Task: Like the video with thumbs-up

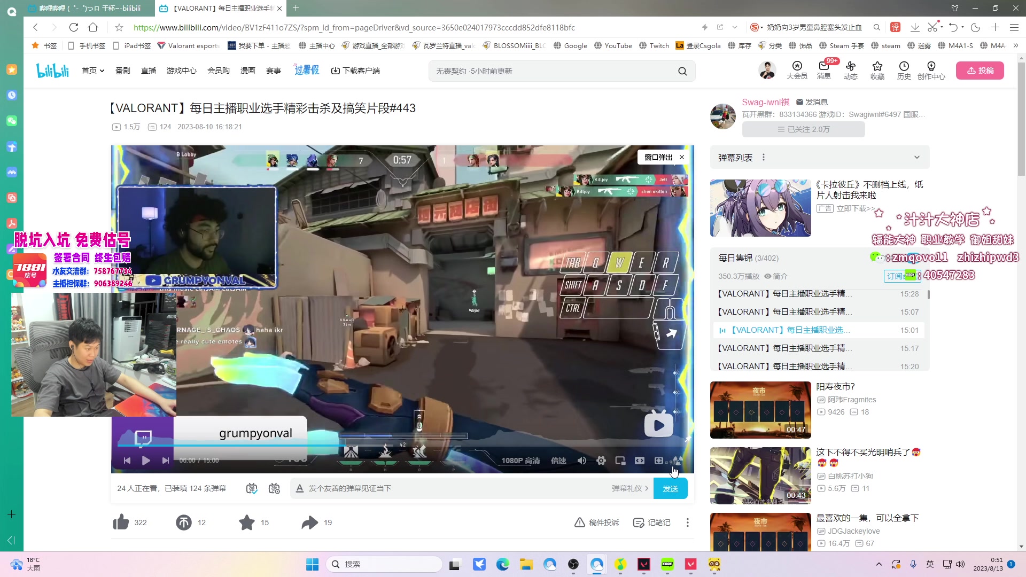Action: coord(121,522)
